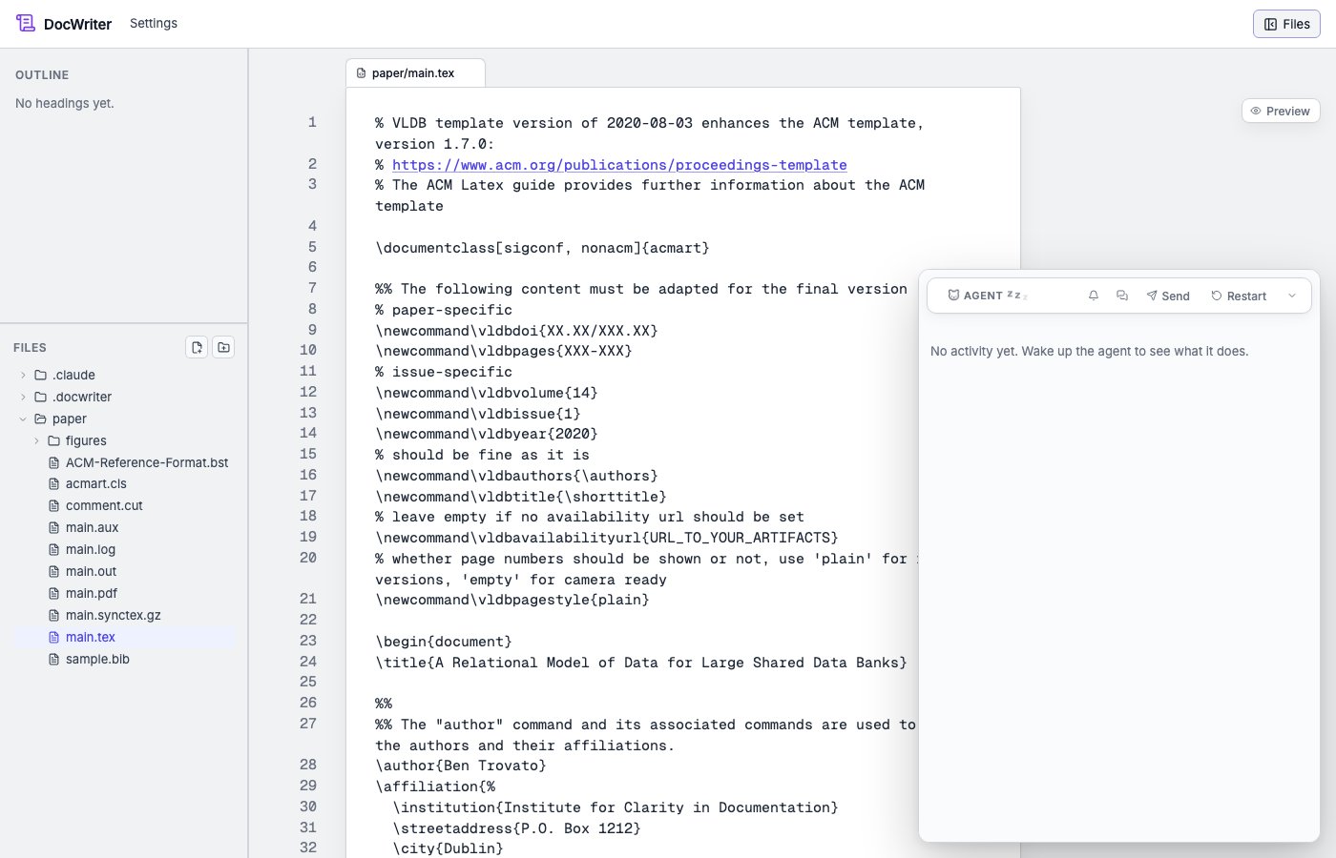
Task: Click the agent notification bell icon
Action: point(1094,296)
